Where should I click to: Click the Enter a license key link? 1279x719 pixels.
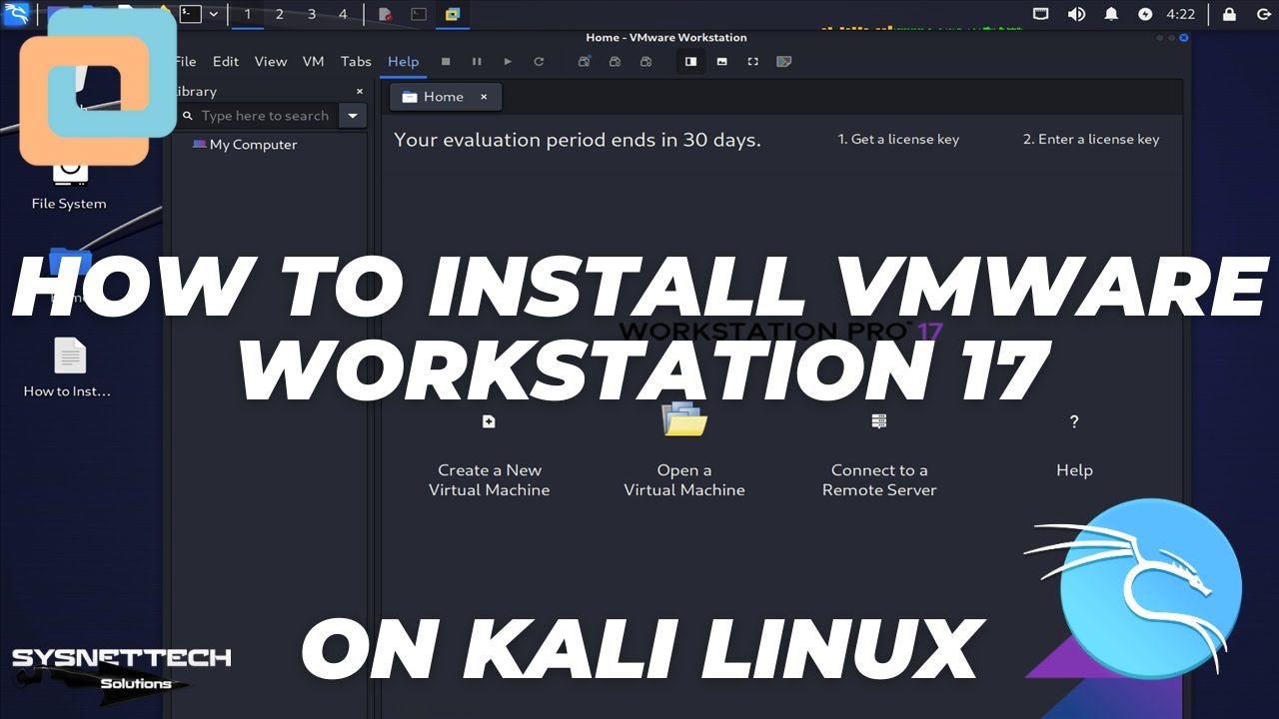(x=1091, y=140)
